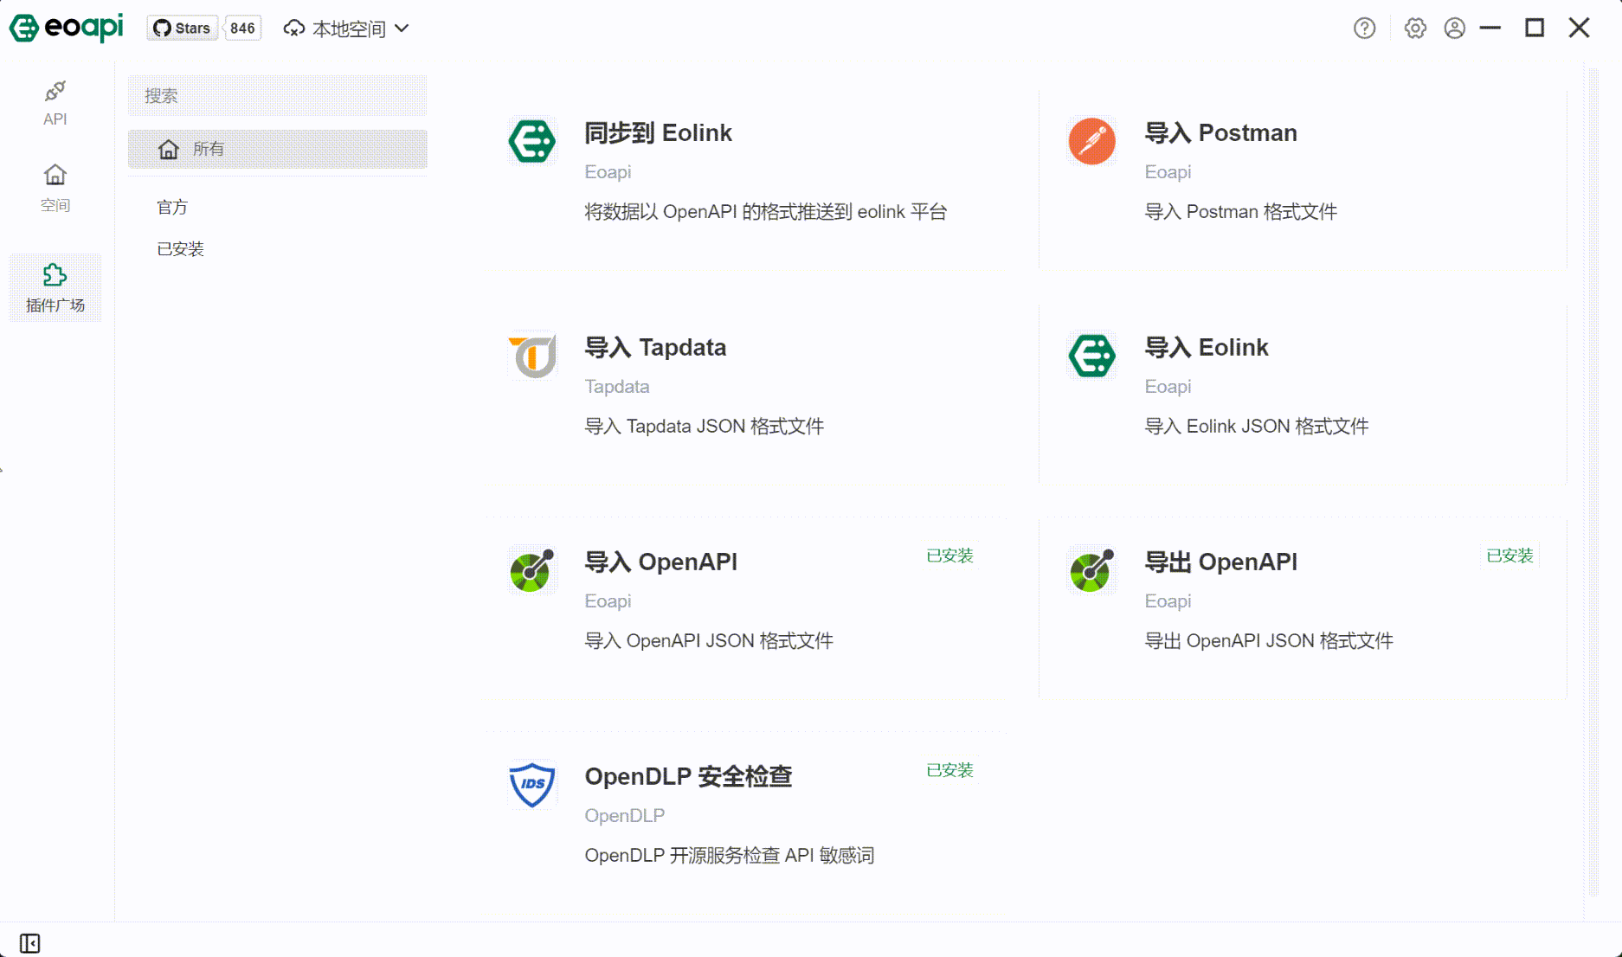Select the 已安装 category

(181, 249)
